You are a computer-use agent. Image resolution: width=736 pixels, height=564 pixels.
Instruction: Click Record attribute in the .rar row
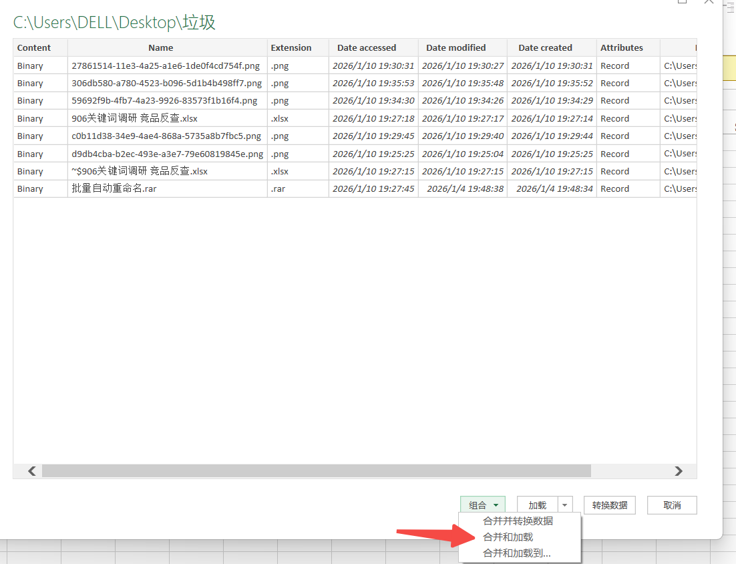[614, 188]
